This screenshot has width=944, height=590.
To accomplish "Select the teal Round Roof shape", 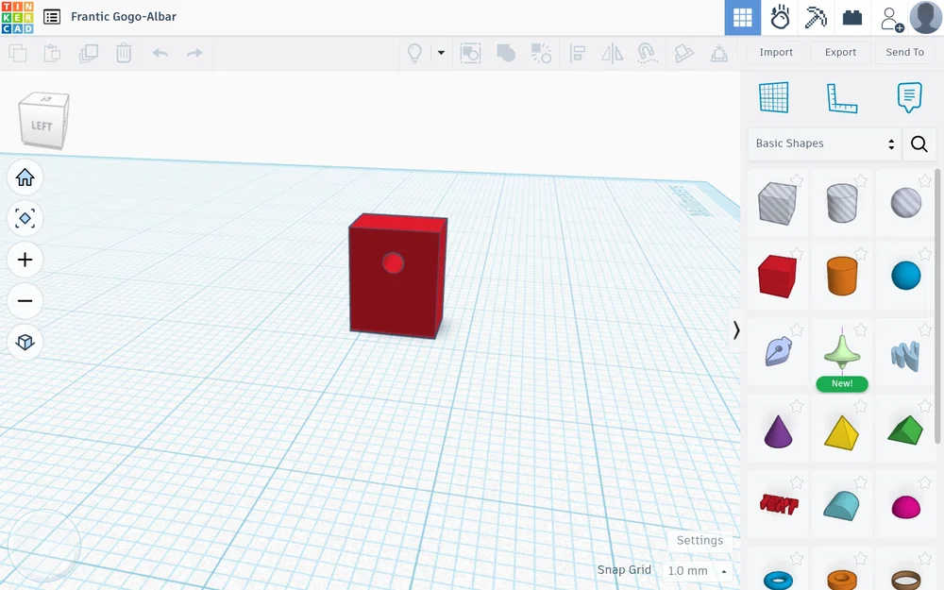I will 842,506.
